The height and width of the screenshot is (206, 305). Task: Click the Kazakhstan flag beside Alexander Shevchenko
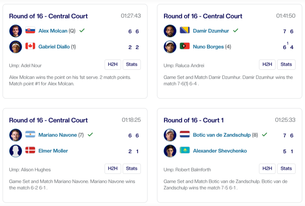tap(185, 151)
